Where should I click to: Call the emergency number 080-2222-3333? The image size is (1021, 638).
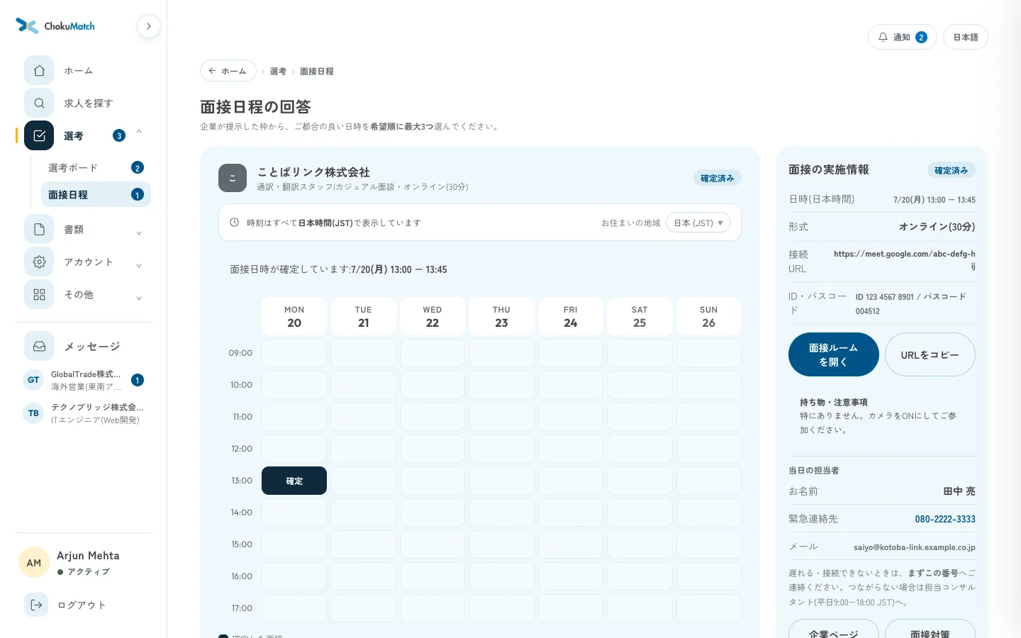[945, 519]
